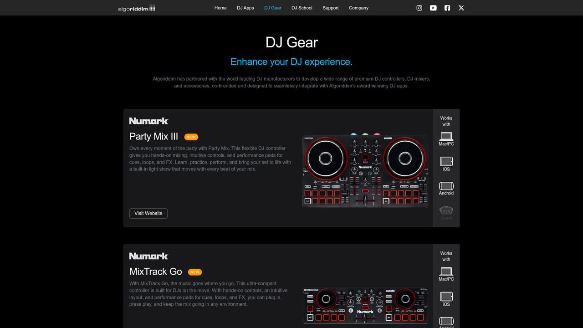Click 'Works with' label in MixTrack Go card
583x328 pixels.
(x=446, y=256)
